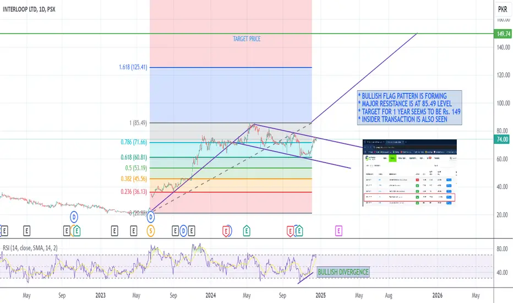The image size is (513, 303).
Task: Click the 2025 label on time axis
Action: click(x=320, y=295)
